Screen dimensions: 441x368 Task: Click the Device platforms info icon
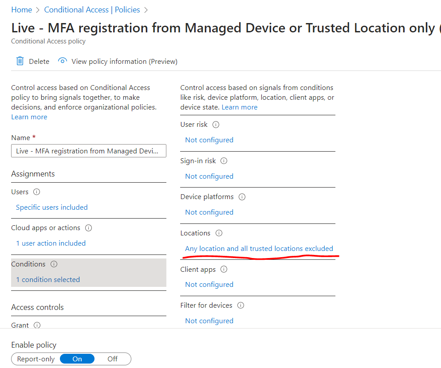click(242, 197)
